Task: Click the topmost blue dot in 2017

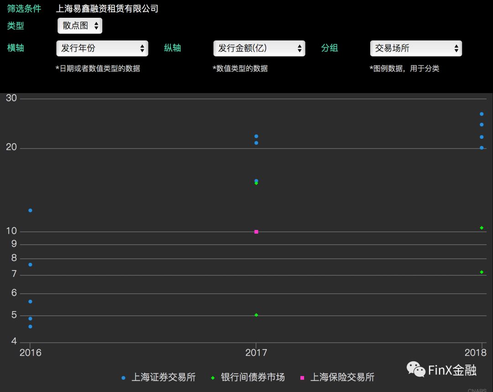Action: pyautogui.click(x=256, y=136)
